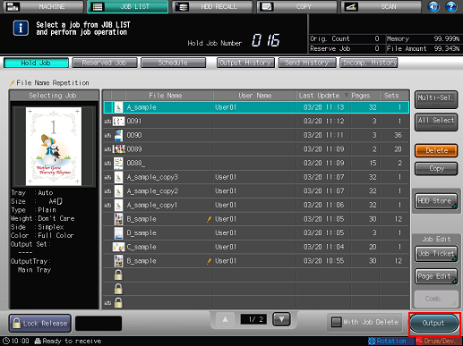This screenshot has height=346, width=463.
Task: Click the Lock Release button
Action: pos(40,324)
